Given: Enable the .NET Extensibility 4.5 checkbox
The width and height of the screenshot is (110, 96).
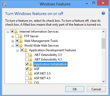Looking at the screenshot, I should pos(27,60).
